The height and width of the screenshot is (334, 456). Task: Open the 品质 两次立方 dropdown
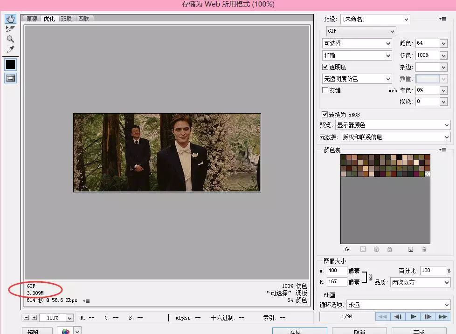420,282
